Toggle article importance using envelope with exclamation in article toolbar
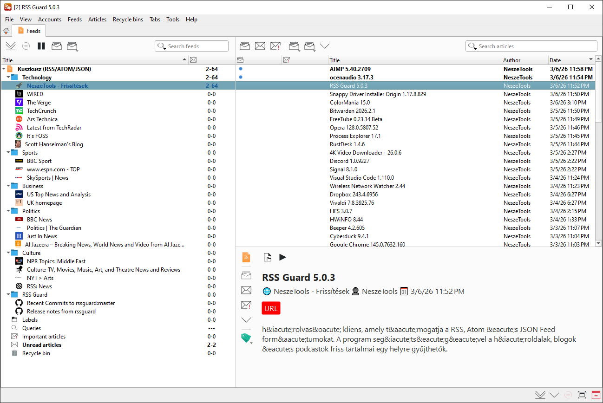The image size is (603, 403). 275,46
